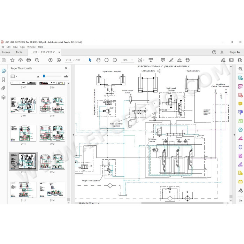Click the Save file icon
The width and height of the screenshot is (244, 244).
4,60
